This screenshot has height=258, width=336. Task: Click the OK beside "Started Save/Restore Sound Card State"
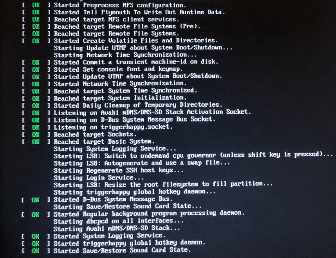click(x=36, y=250)
